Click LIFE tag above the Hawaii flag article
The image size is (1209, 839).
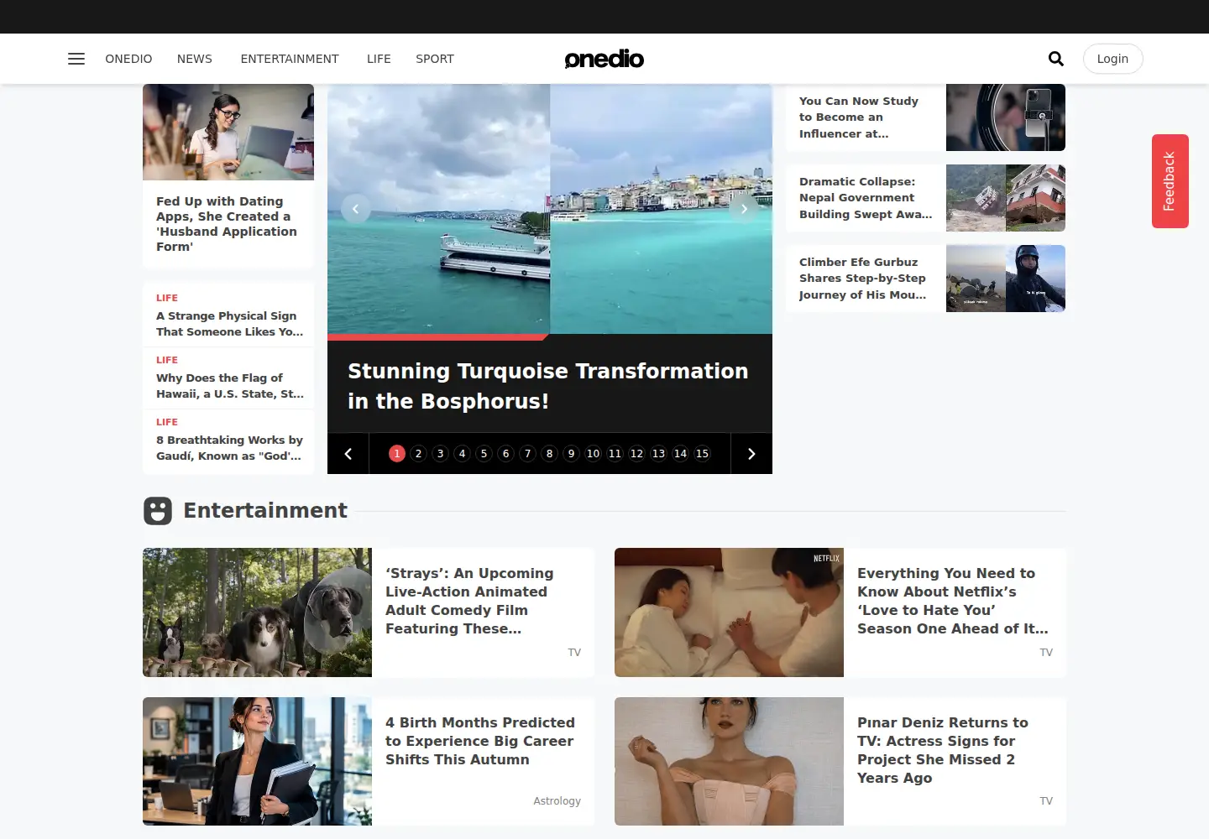167,360
